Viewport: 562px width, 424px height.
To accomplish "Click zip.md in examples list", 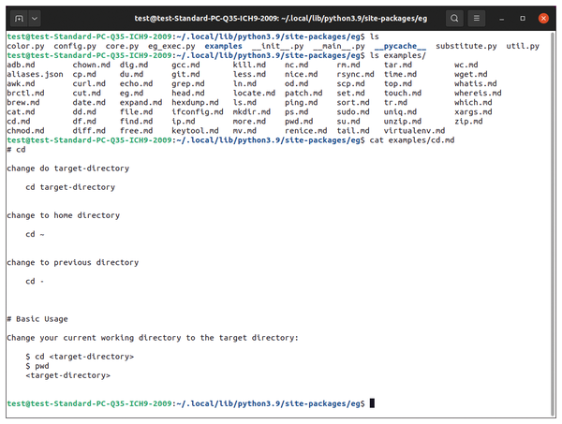I will tap(468, 122).
